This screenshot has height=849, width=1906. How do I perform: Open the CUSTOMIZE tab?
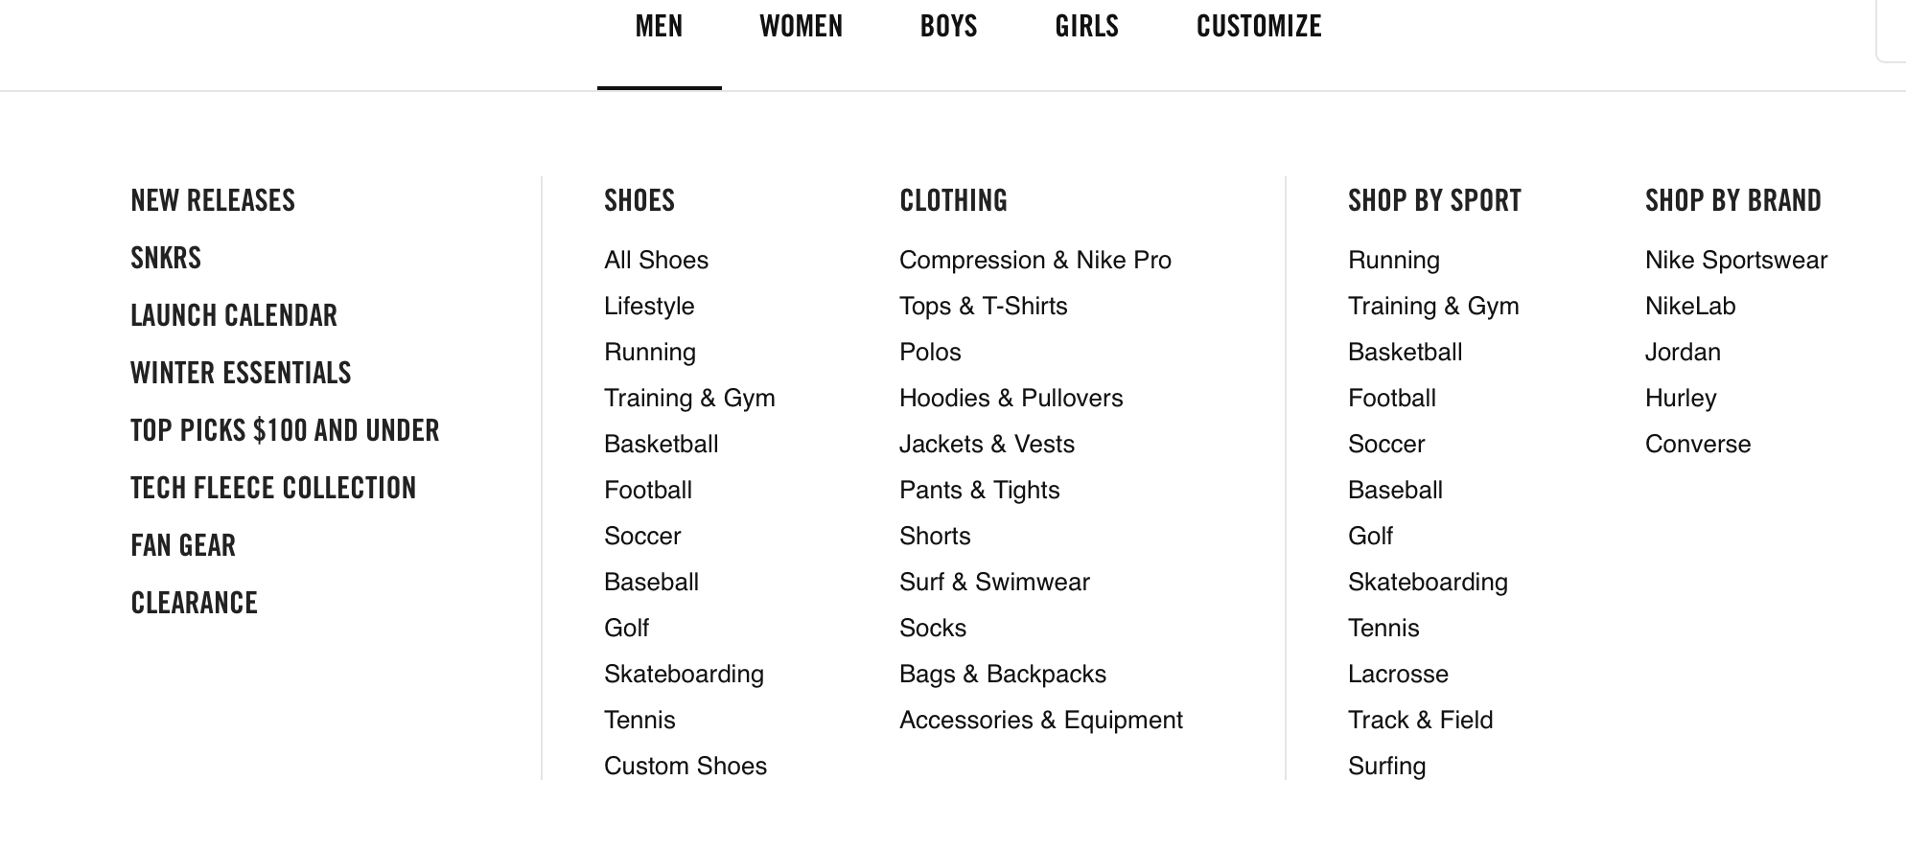[1258, 27]
